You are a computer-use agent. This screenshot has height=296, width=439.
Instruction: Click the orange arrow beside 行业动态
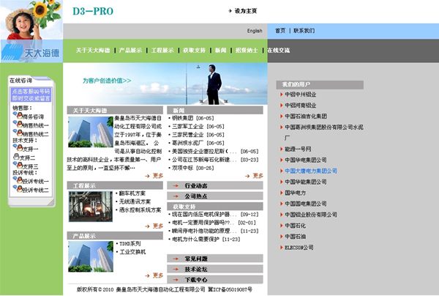pos(176,186)
